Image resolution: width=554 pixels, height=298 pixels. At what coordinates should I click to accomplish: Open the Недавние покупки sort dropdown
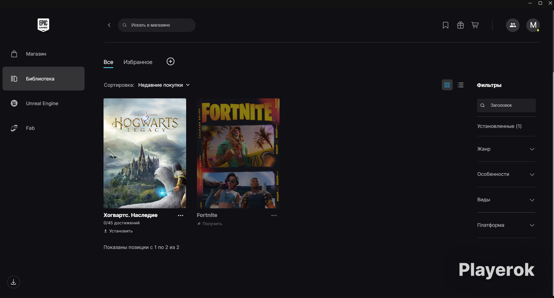pos(164,85)
